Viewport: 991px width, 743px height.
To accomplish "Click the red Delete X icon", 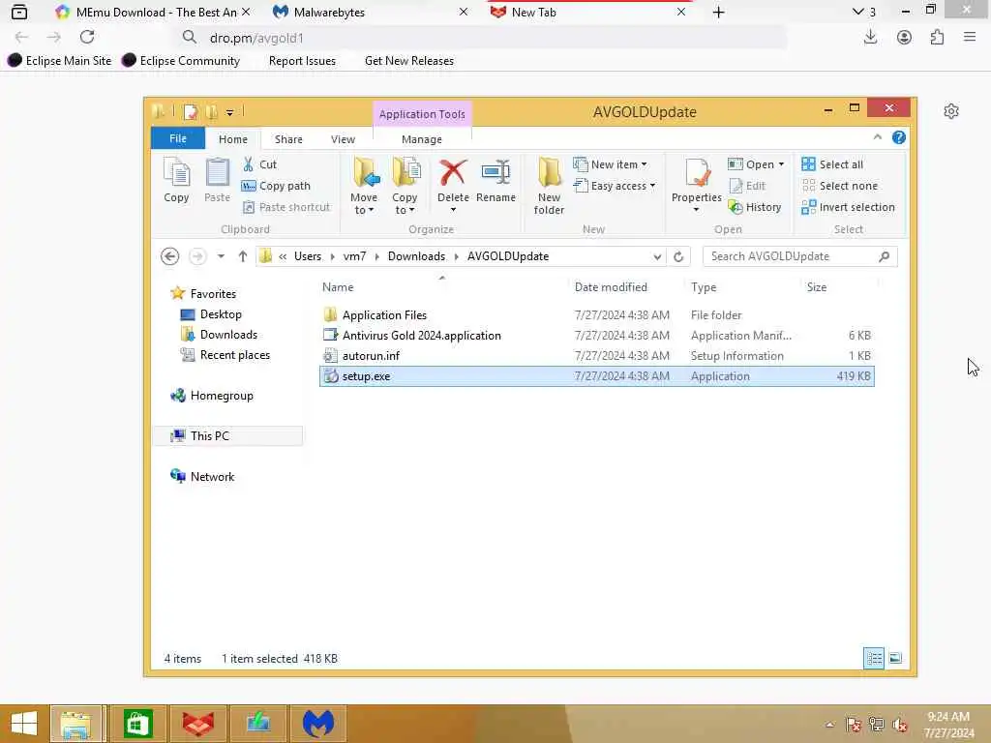I will (x=453, y=172).
